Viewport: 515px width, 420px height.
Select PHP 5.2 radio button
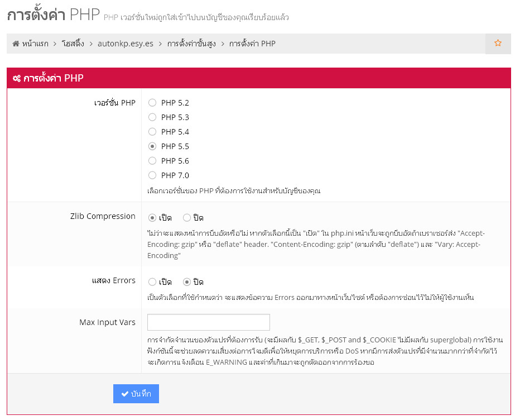[152, 103]
